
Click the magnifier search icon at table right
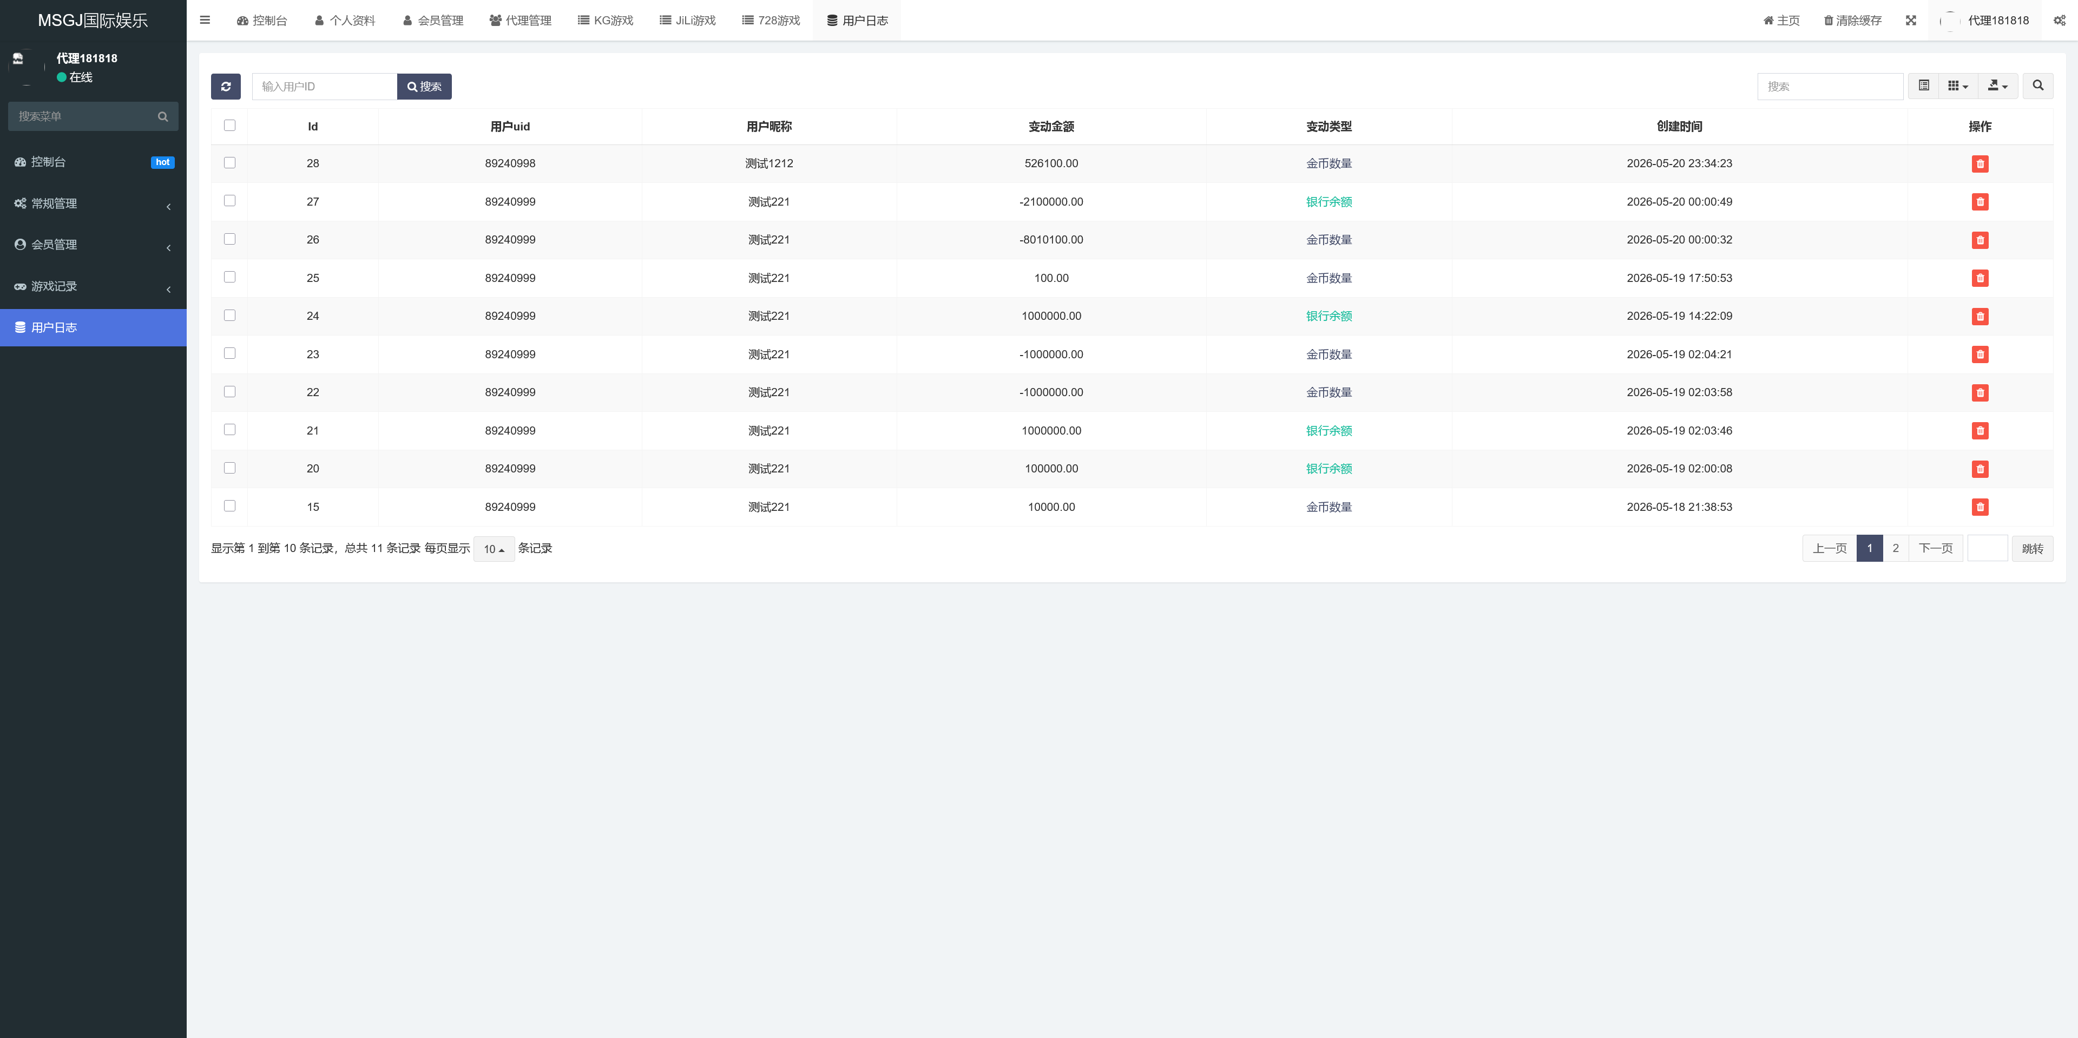point(2037,86)
